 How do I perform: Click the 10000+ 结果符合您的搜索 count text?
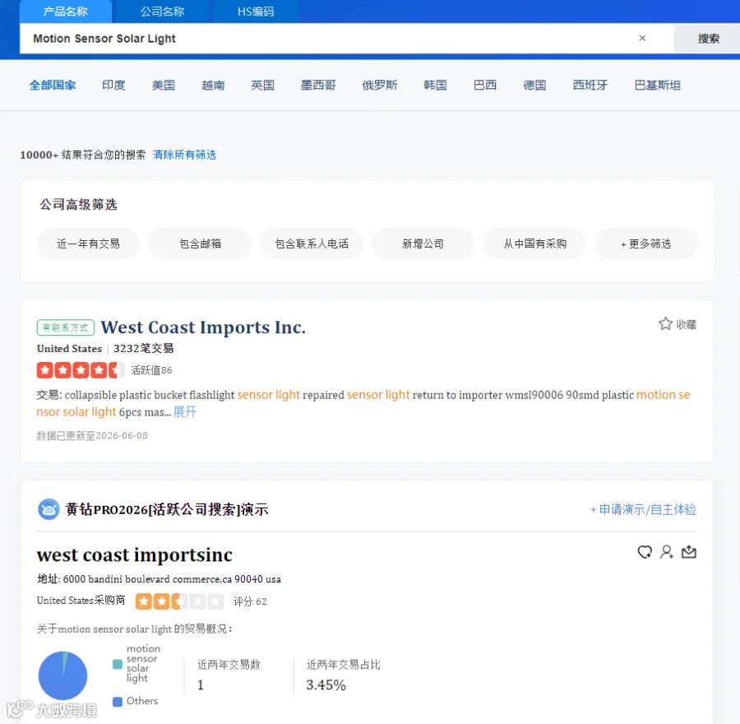click(x=82, y=155)
